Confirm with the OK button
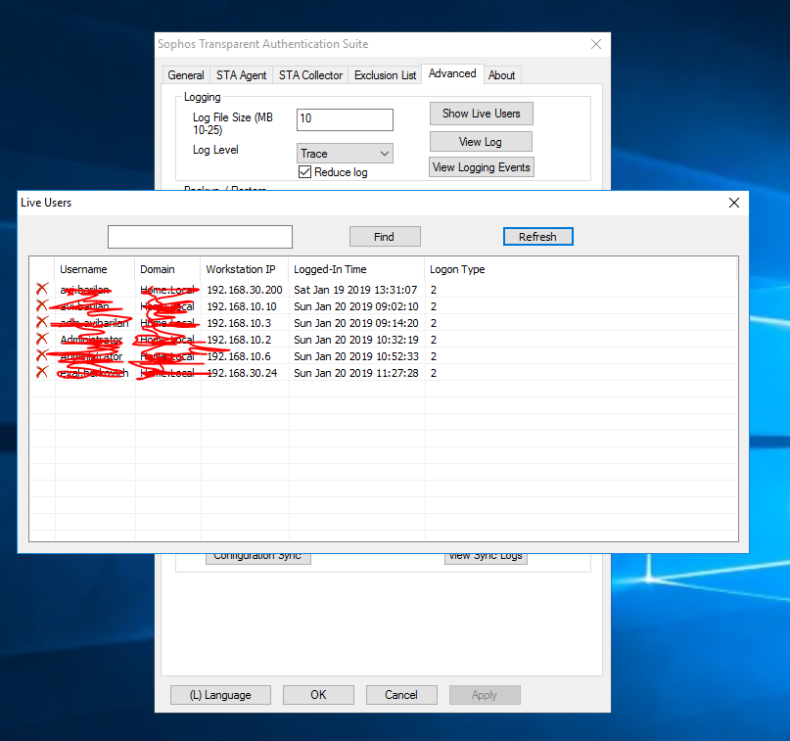790x741 pixels. click(x=318, y=695)
